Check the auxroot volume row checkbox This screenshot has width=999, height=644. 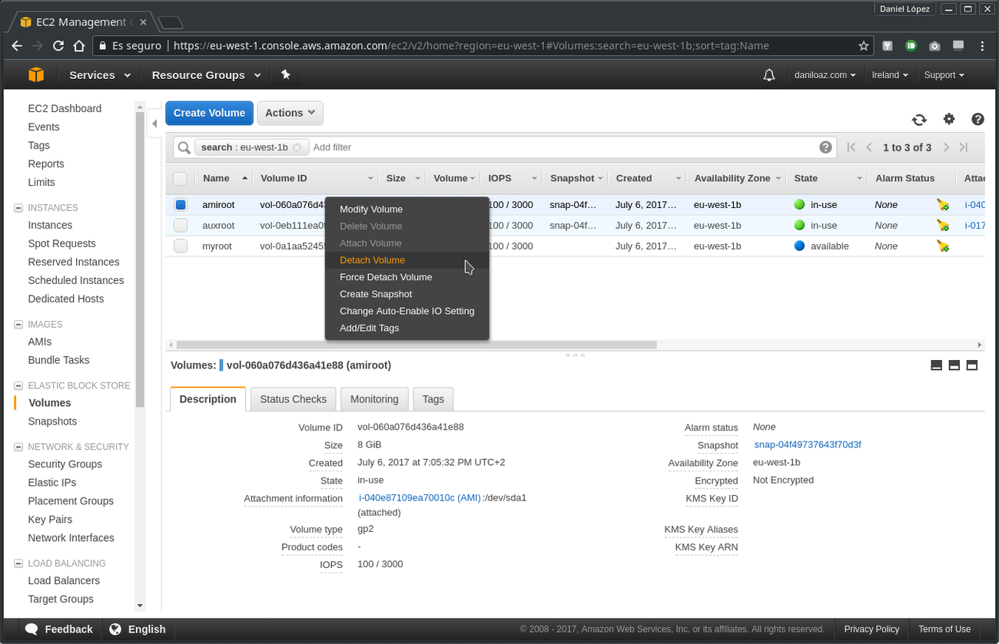[x=180, y=225]
